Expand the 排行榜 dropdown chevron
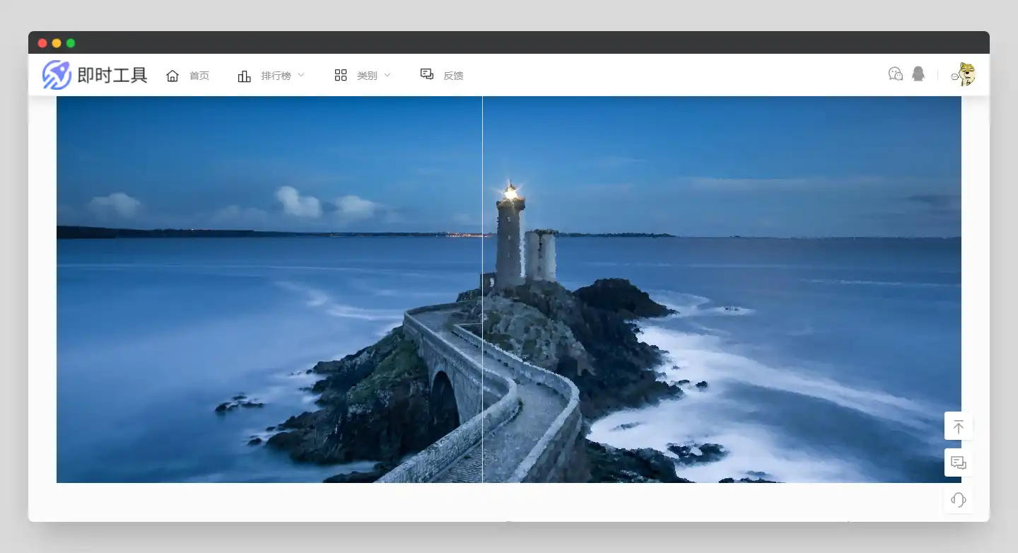 point(301,75)
